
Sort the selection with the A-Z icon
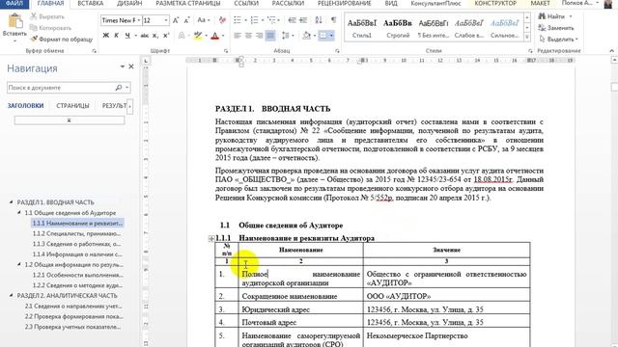(x=319, y=20)
